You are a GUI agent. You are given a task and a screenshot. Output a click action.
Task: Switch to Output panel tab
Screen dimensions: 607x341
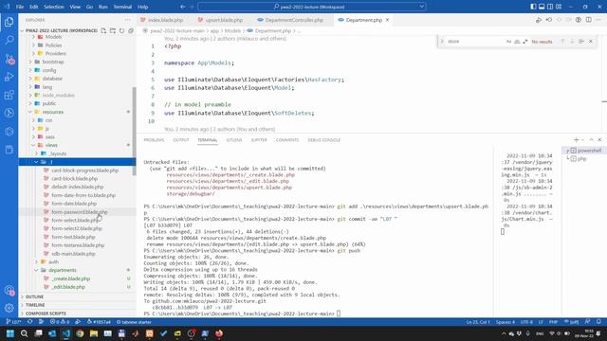coord(181,140)
